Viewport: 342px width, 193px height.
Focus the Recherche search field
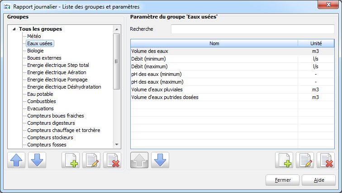click(x=253, y=29)
